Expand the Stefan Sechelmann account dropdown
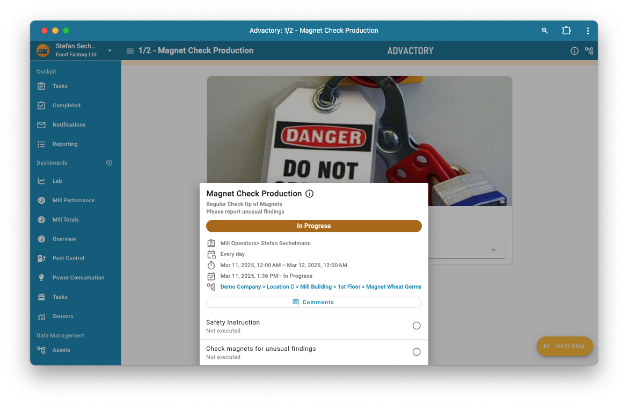Image resolution: width=628 pixels, height=405 pixels. point(109,50)
